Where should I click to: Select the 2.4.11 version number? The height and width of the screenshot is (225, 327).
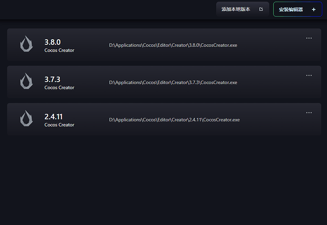(54, 117)
